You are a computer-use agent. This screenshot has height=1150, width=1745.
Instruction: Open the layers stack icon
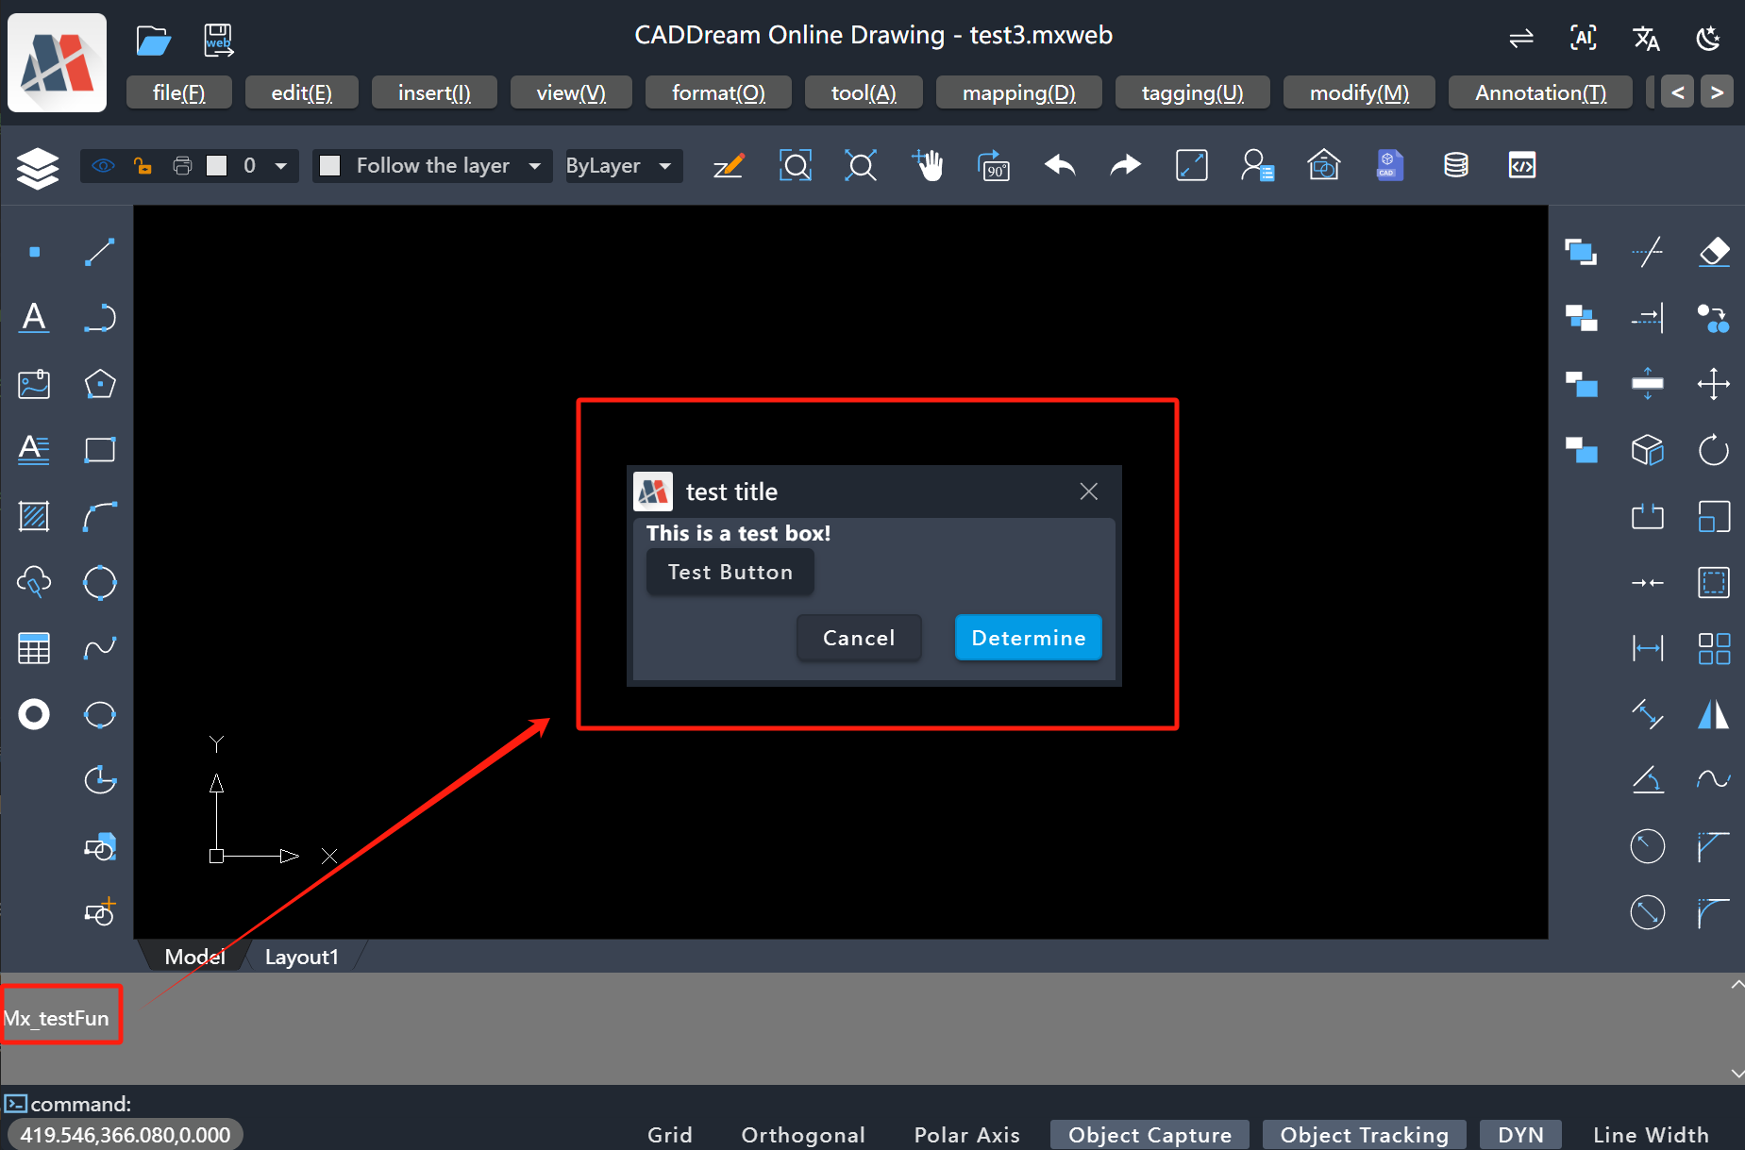click(38, 168)
